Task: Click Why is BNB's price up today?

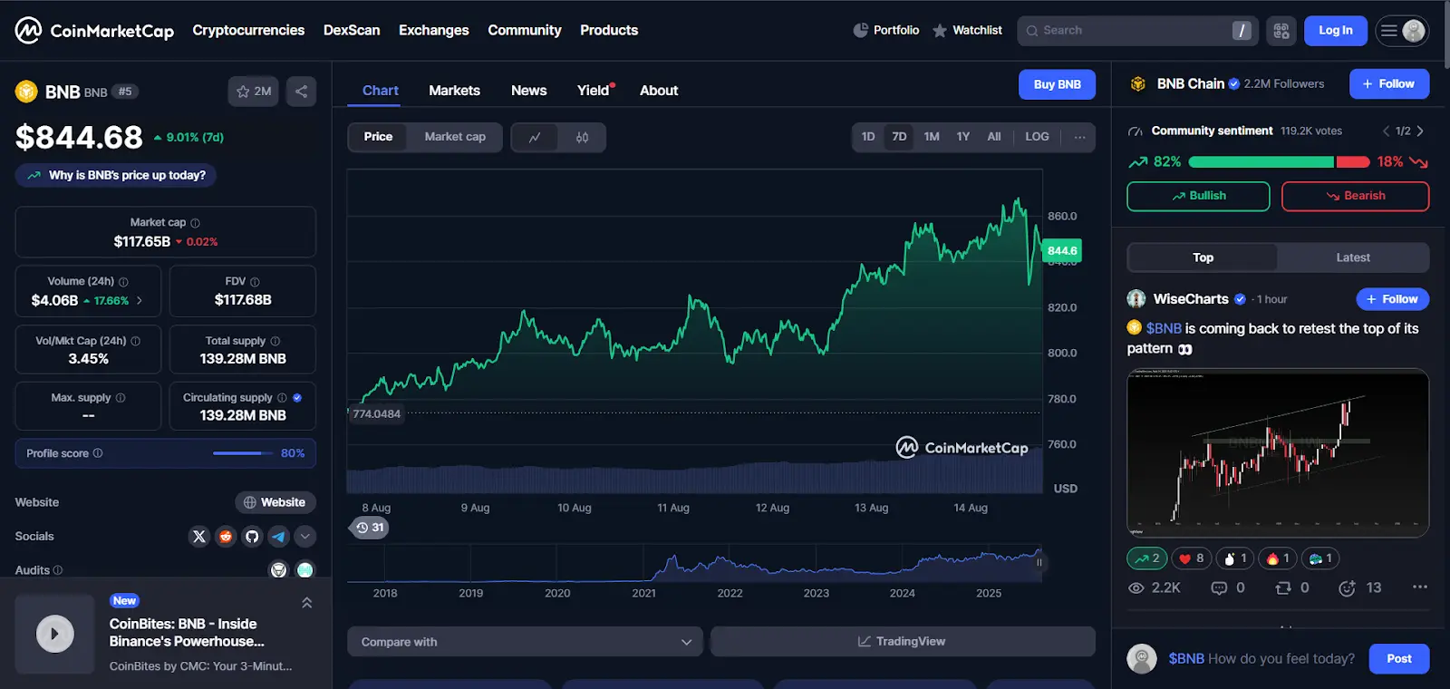Action: point(116,175)
